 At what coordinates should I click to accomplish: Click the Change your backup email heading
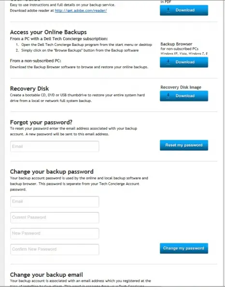[x=46, y=275]
